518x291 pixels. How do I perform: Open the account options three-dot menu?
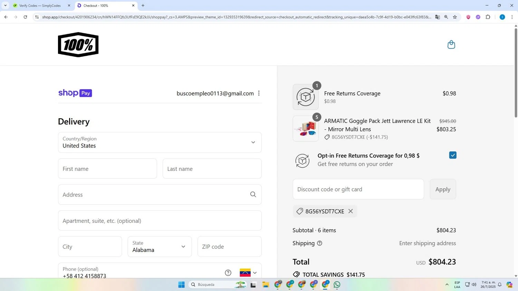259,93
